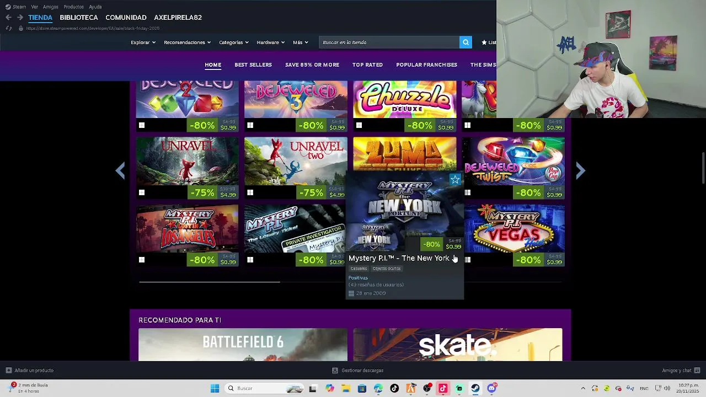
Task: Show previous games with left carousel arrow
Action: 120,171
